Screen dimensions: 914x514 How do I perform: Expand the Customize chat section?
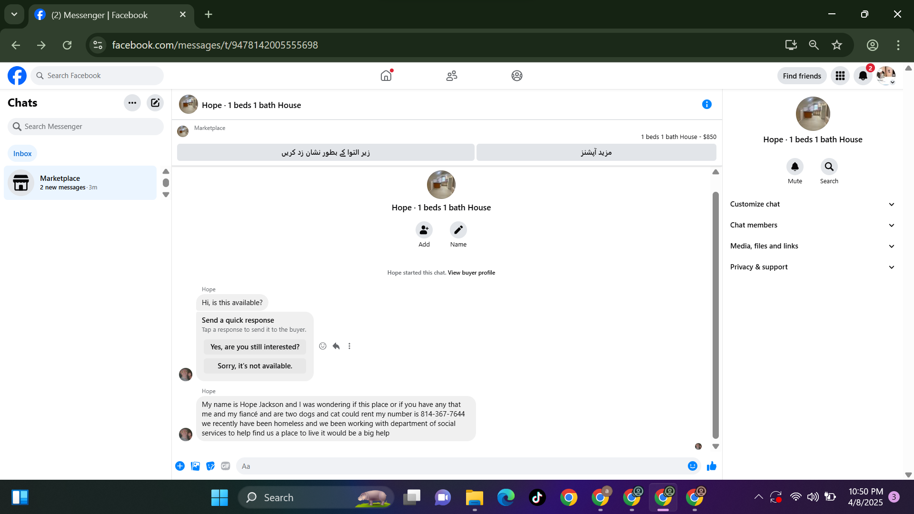(812, 204)
